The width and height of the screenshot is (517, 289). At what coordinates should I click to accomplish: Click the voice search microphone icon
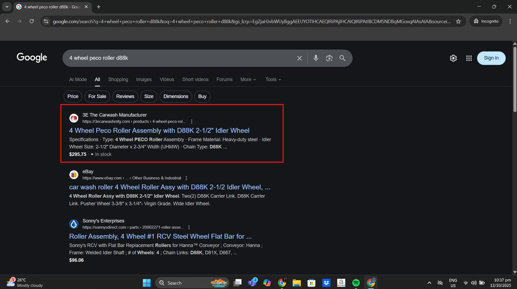point(316,58)
